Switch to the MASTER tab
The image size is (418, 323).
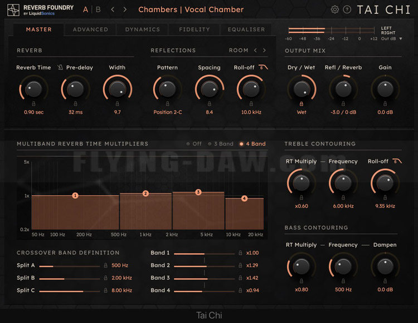(x=39, y=29)
